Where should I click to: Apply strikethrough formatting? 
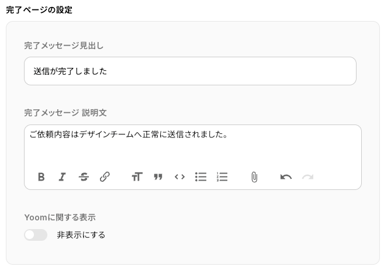pyautogui.click(x=84, y=176)
